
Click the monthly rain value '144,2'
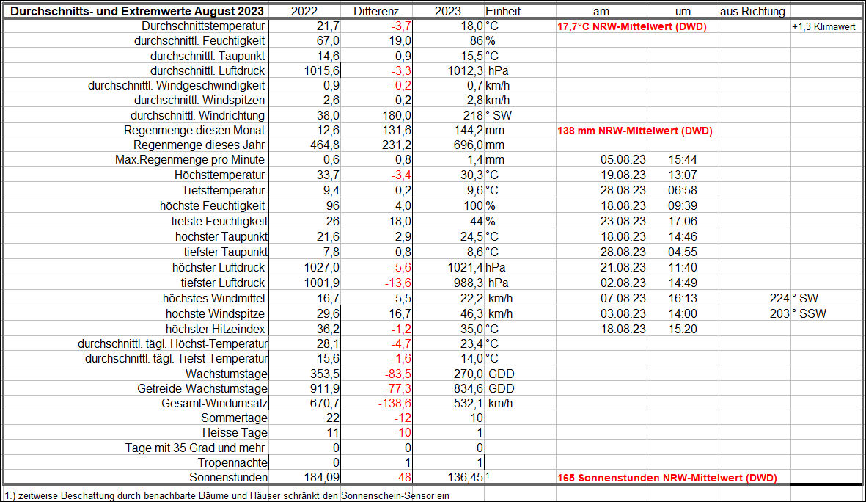[469, 131]
